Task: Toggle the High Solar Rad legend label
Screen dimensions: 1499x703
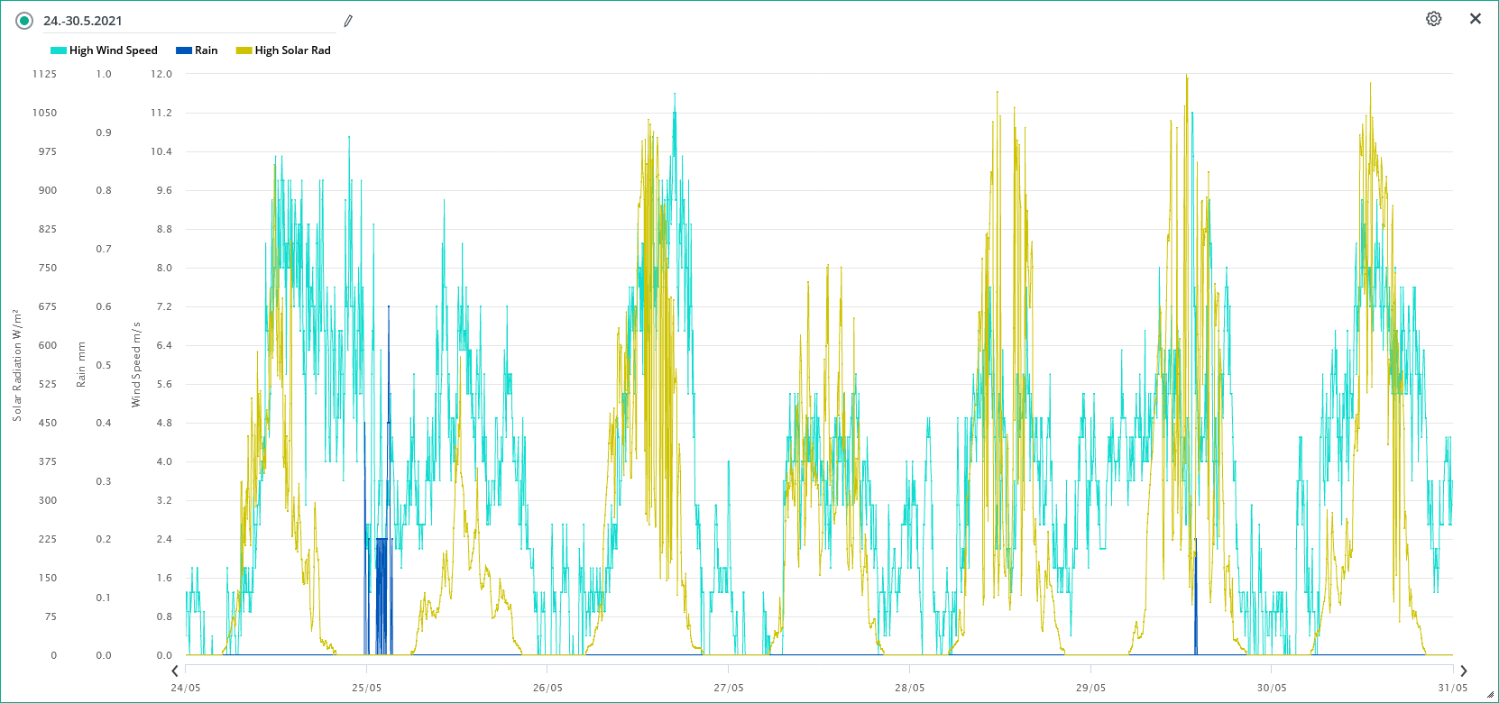Action: (292, 50)
